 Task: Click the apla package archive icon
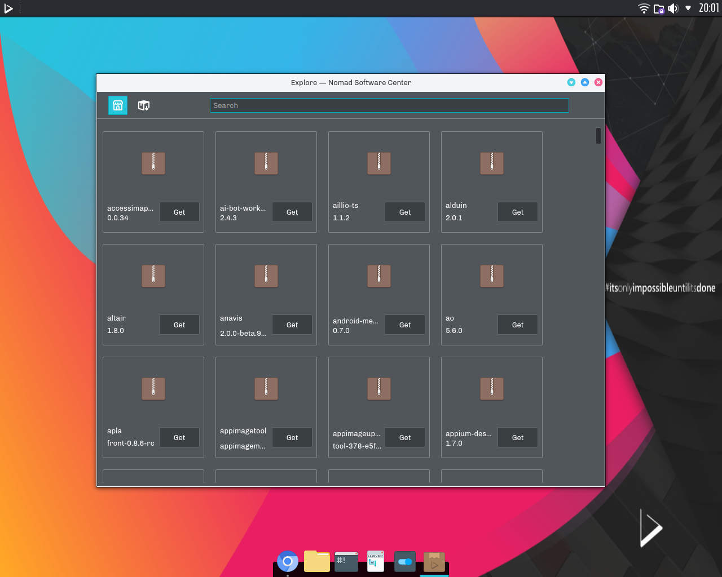pyautogui.click(x=153, y=389)
